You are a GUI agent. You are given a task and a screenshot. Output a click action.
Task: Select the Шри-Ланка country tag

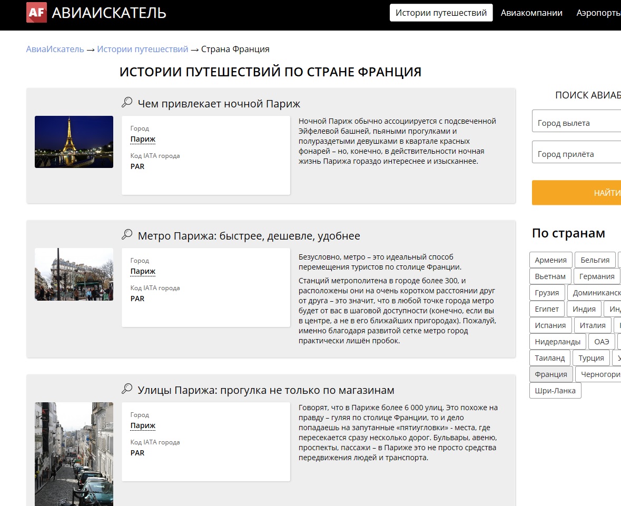click(555, 390)
